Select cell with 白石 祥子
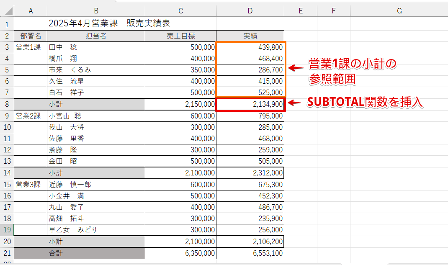The height and width of the screenshot is (265, 448). coord(96,93)
